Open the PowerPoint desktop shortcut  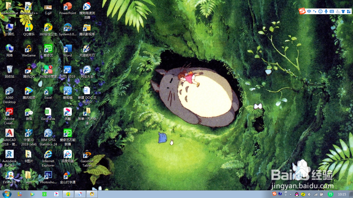[67, 8]
